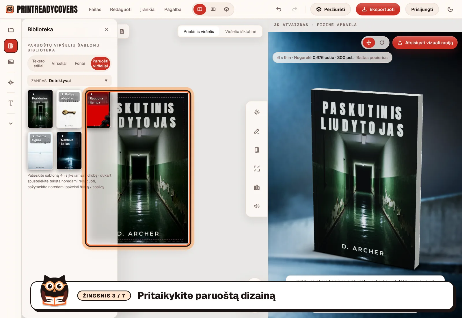Screen dimensions: 462x318
Task: Open the Pagalba menu
Action: coord(173,9)
